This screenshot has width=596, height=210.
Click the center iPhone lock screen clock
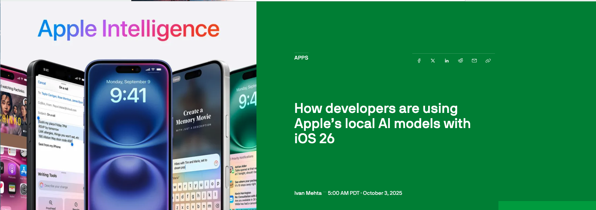pyautogui.click(x=128, y=95)
